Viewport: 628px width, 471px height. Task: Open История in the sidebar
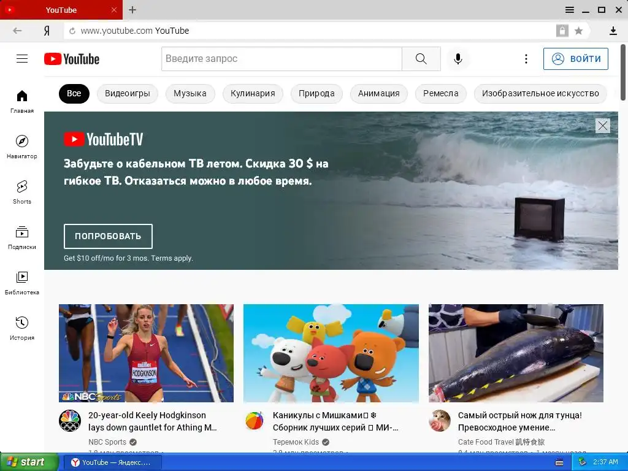pyautogui.click(x=22, y=329)
